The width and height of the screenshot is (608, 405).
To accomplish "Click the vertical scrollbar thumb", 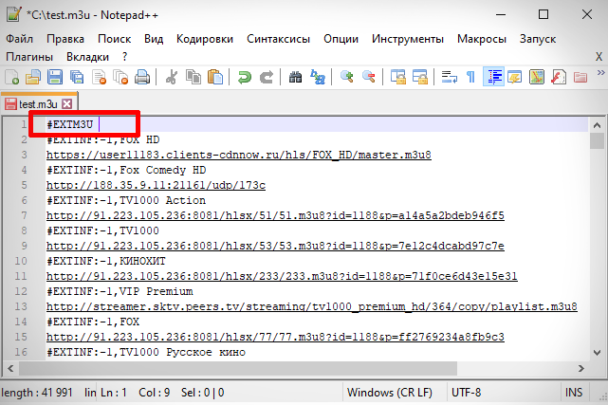I will click(598, 141).
